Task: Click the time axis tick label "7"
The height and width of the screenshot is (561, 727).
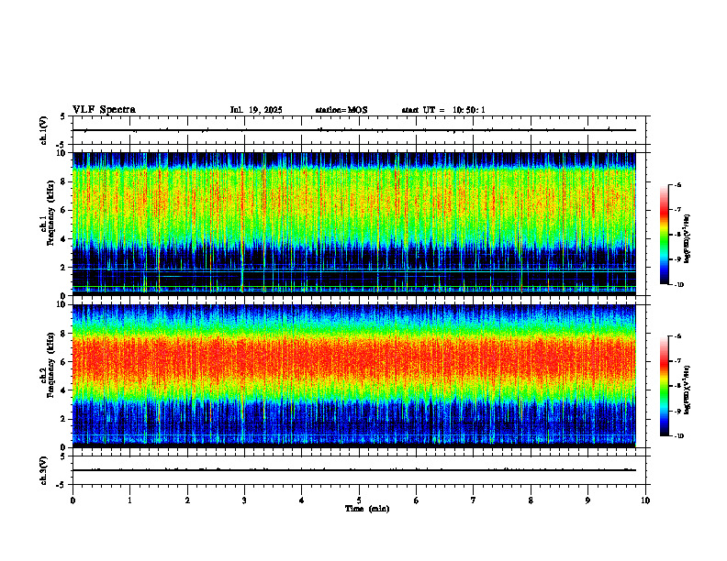Action: (474, 500)
